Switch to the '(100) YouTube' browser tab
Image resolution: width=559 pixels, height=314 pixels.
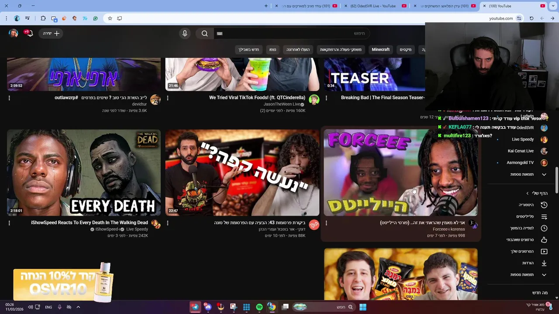514,6
